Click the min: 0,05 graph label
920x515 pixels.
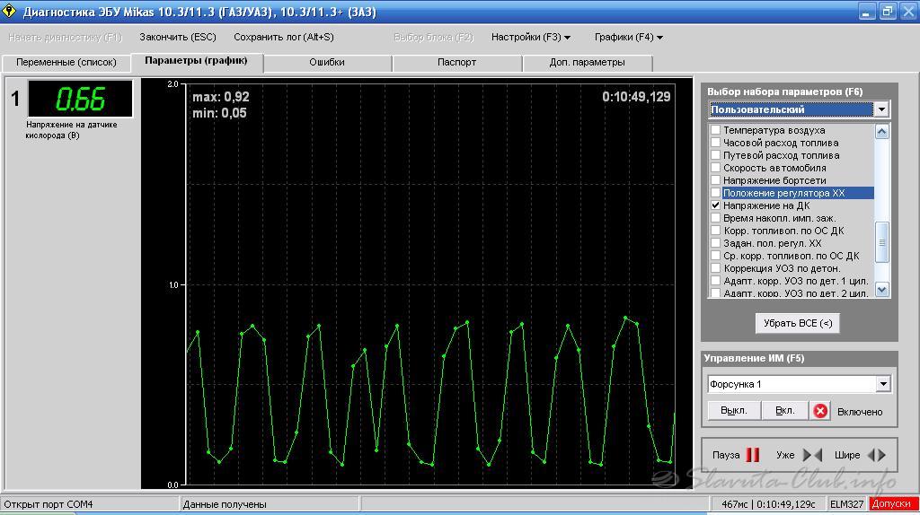click(x=219, y=113)
